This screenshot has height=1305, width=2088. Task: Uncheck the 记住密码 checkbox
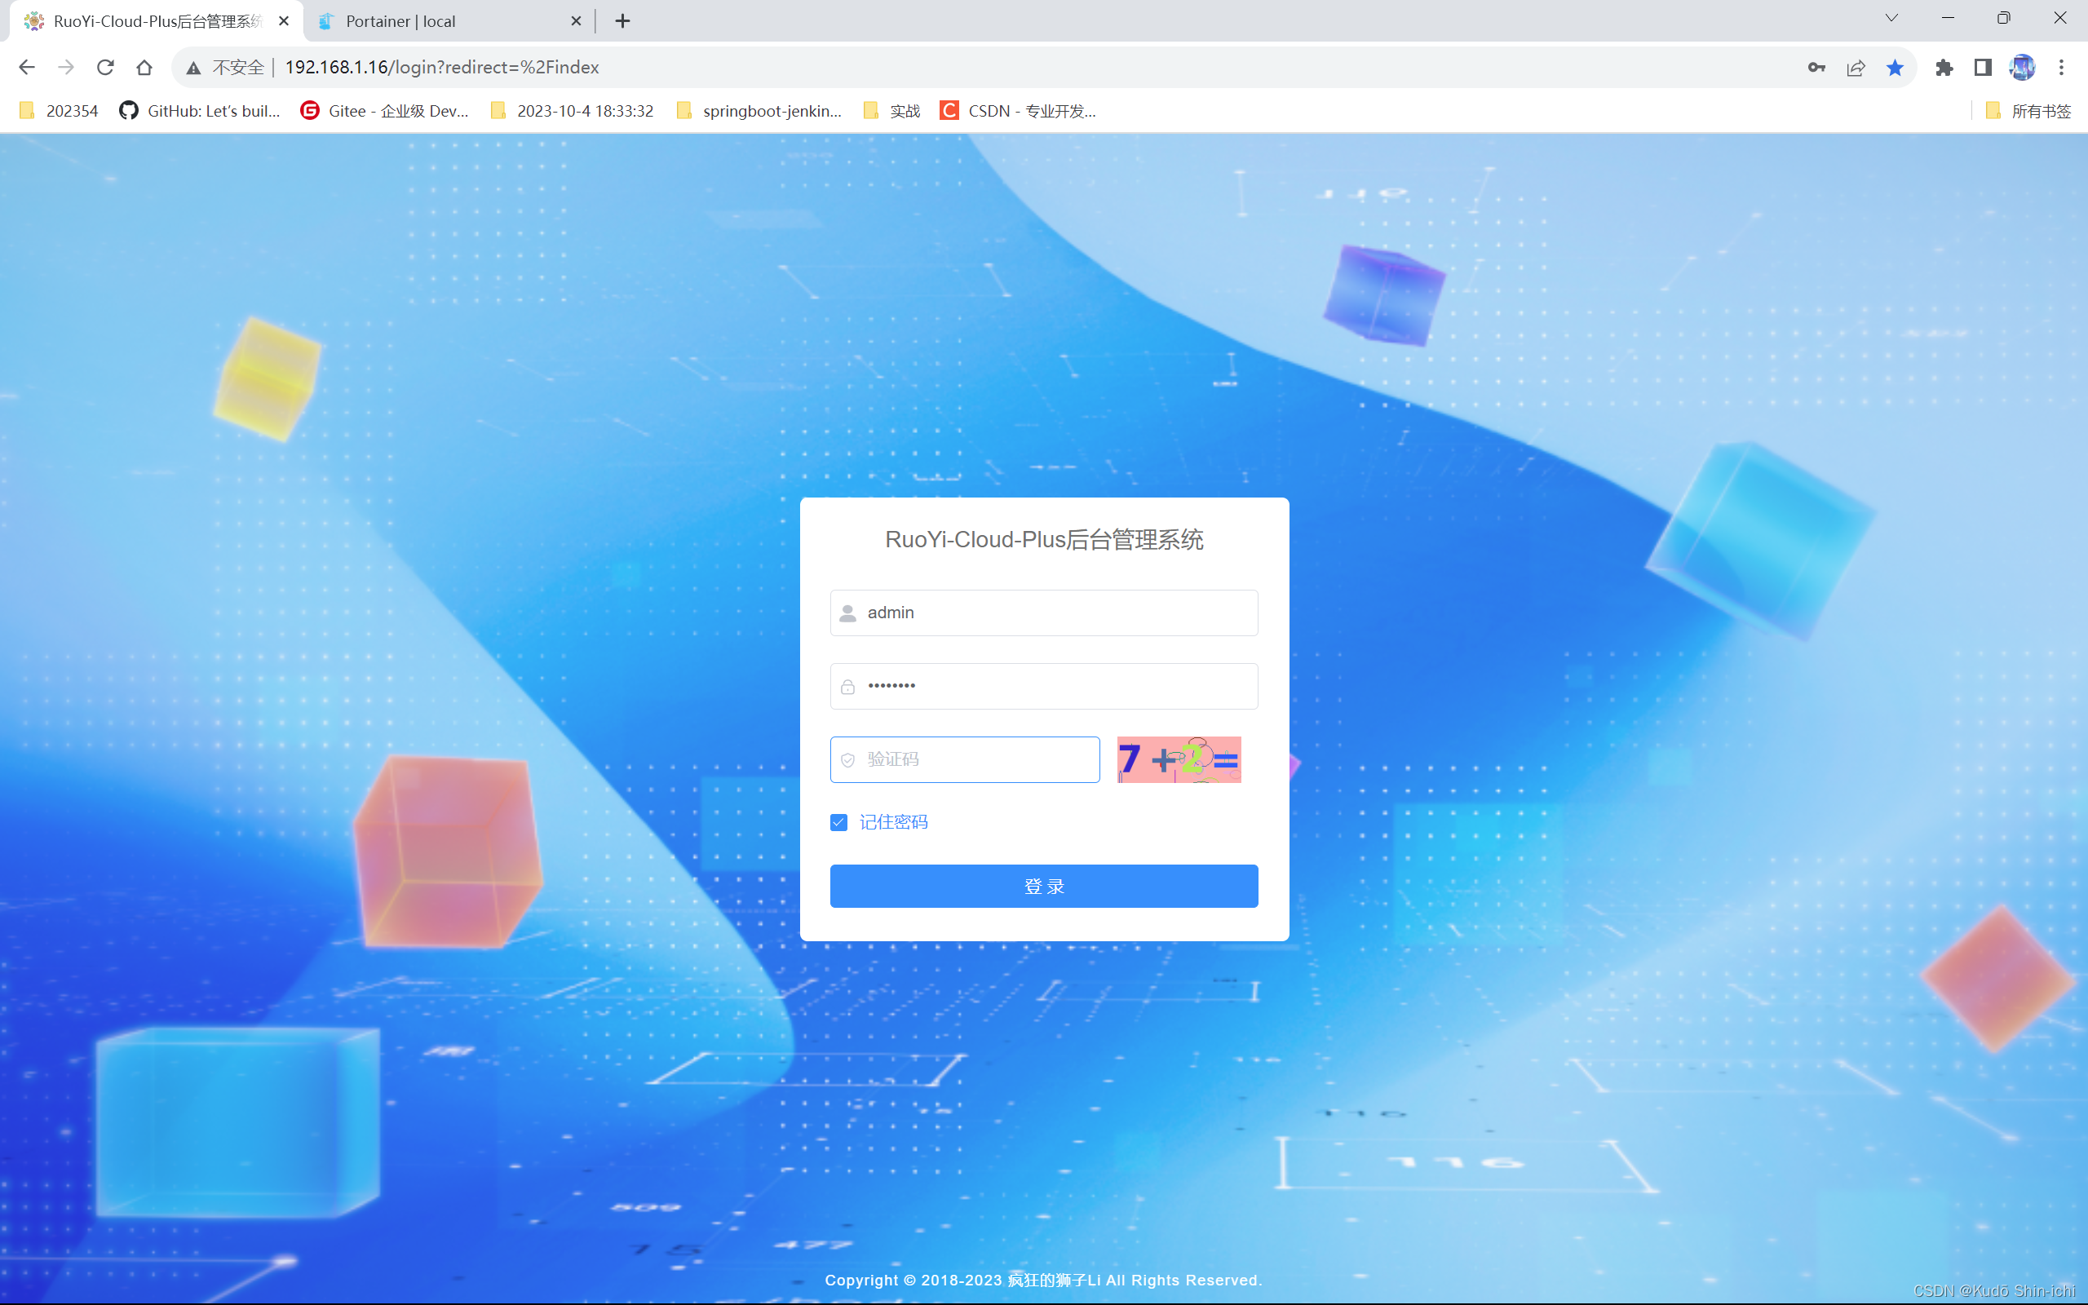click(x=838, y=822)
